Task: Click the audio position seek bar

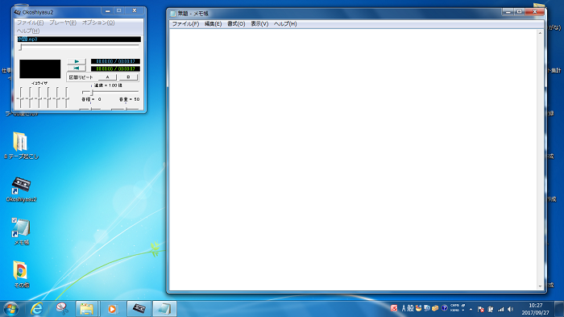Action: pyautogui.click(x=79, y=48)
